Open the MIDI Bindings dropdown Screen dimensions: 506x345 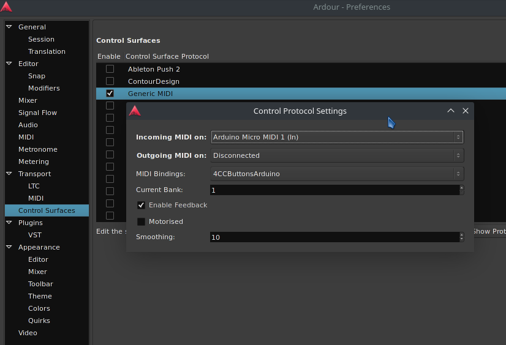coord(337,174)
